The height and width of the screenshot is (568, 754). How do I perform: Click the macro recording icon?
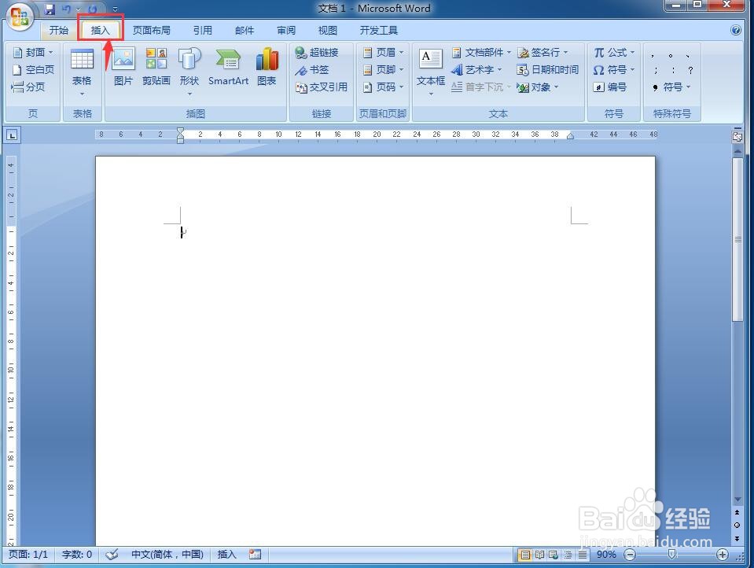tap(255, 555)
